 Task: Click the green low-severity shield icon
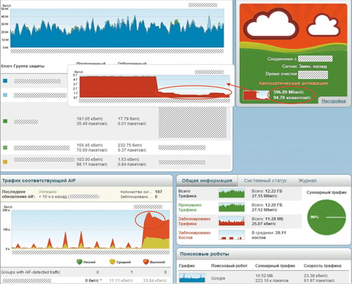click(80, 262)
